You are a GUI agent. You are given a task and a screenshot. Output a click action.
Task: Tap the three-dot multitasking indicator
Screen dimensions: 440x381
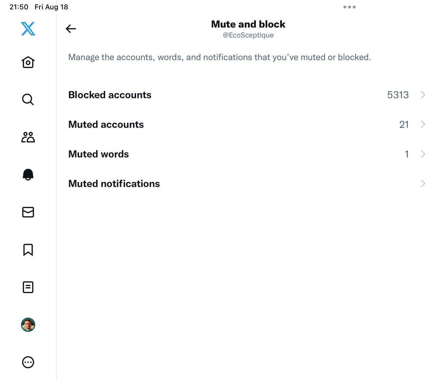pos(349,7)
